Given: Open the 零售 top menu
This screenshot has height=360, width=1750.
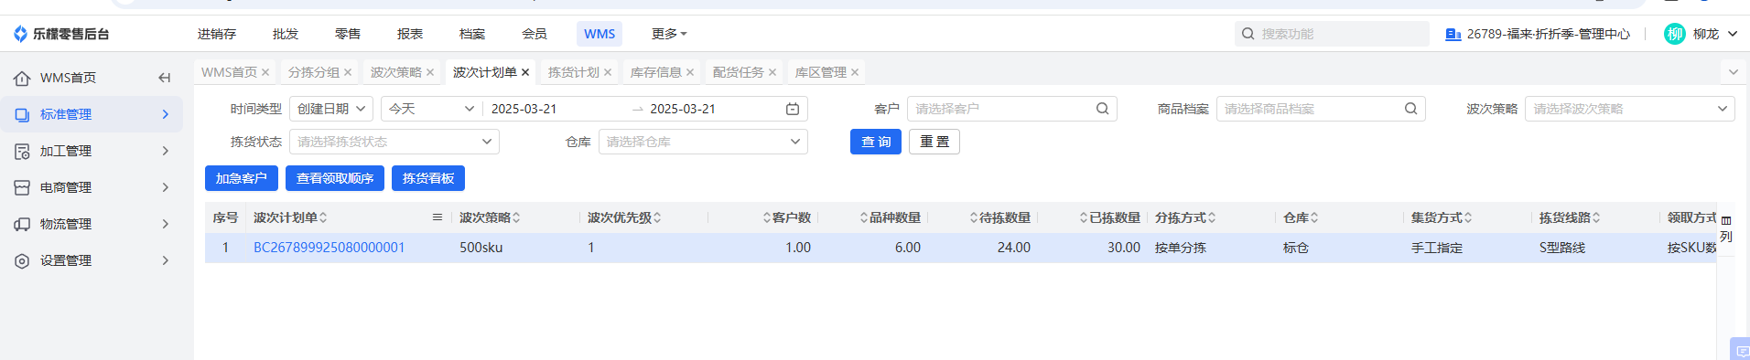Looking at the screenshot, I should [348, 34].
